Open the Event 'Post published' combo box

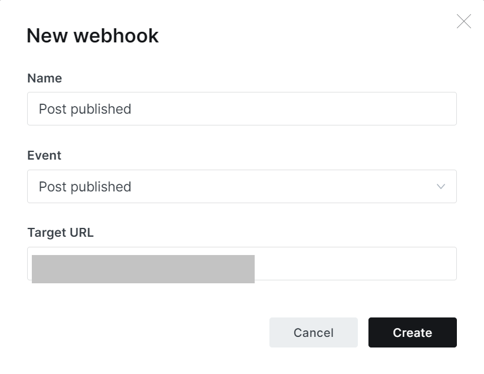tap(242, 187)
